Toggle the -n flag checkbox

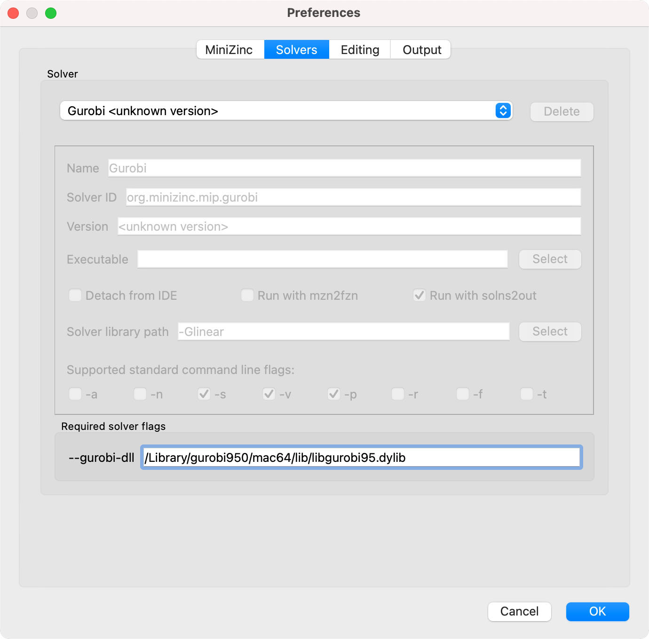140,394
